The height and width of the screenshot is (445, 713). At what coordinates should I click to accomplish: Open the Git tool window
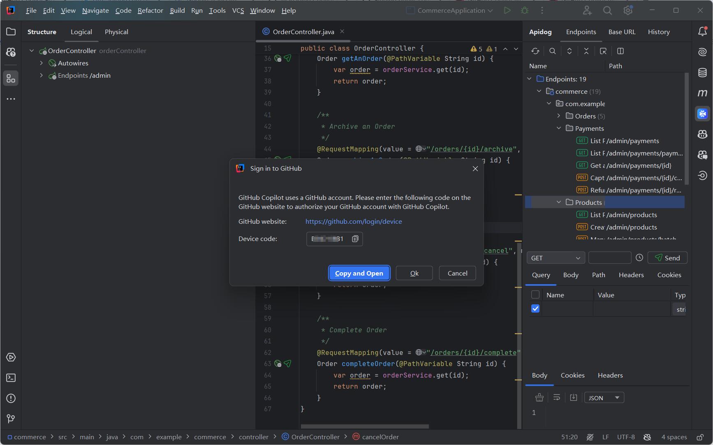[11, 419]
